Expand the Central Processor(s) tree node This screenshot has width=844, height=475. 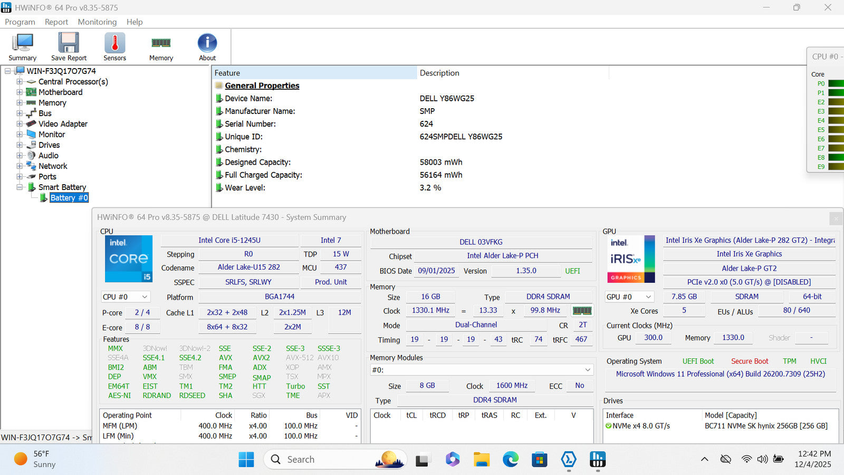20,82
